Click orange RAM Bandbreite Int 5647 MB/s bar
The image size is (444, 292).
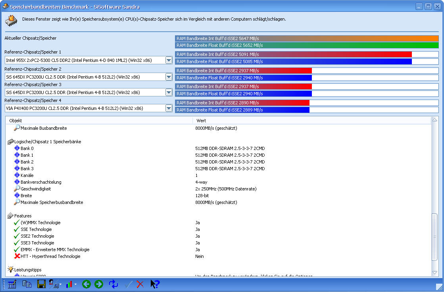click(307, 38)
